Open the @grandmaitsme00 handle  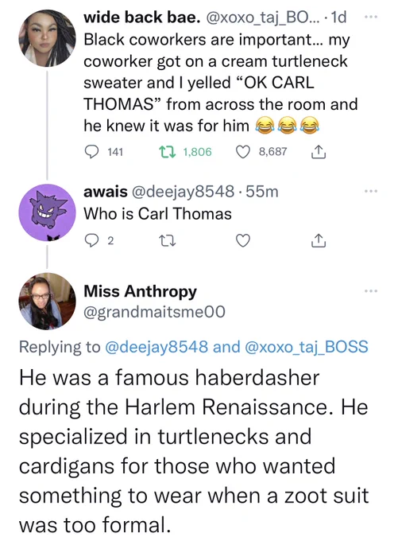(x=154, y=312)
